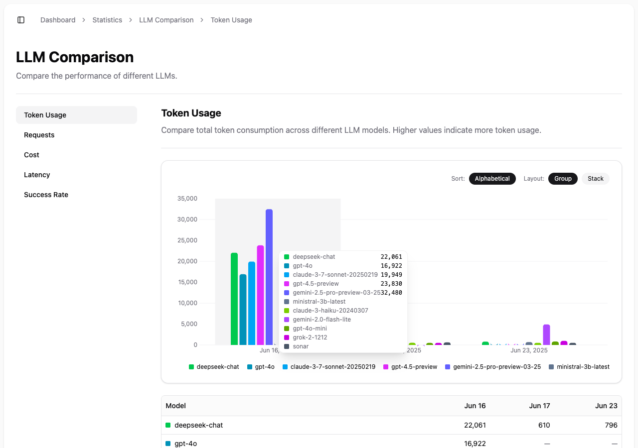The height and width of the screenshot is (448, 638).
Task: Click the 796 cell in deepseek-chat row
Action: click(611, 425)
